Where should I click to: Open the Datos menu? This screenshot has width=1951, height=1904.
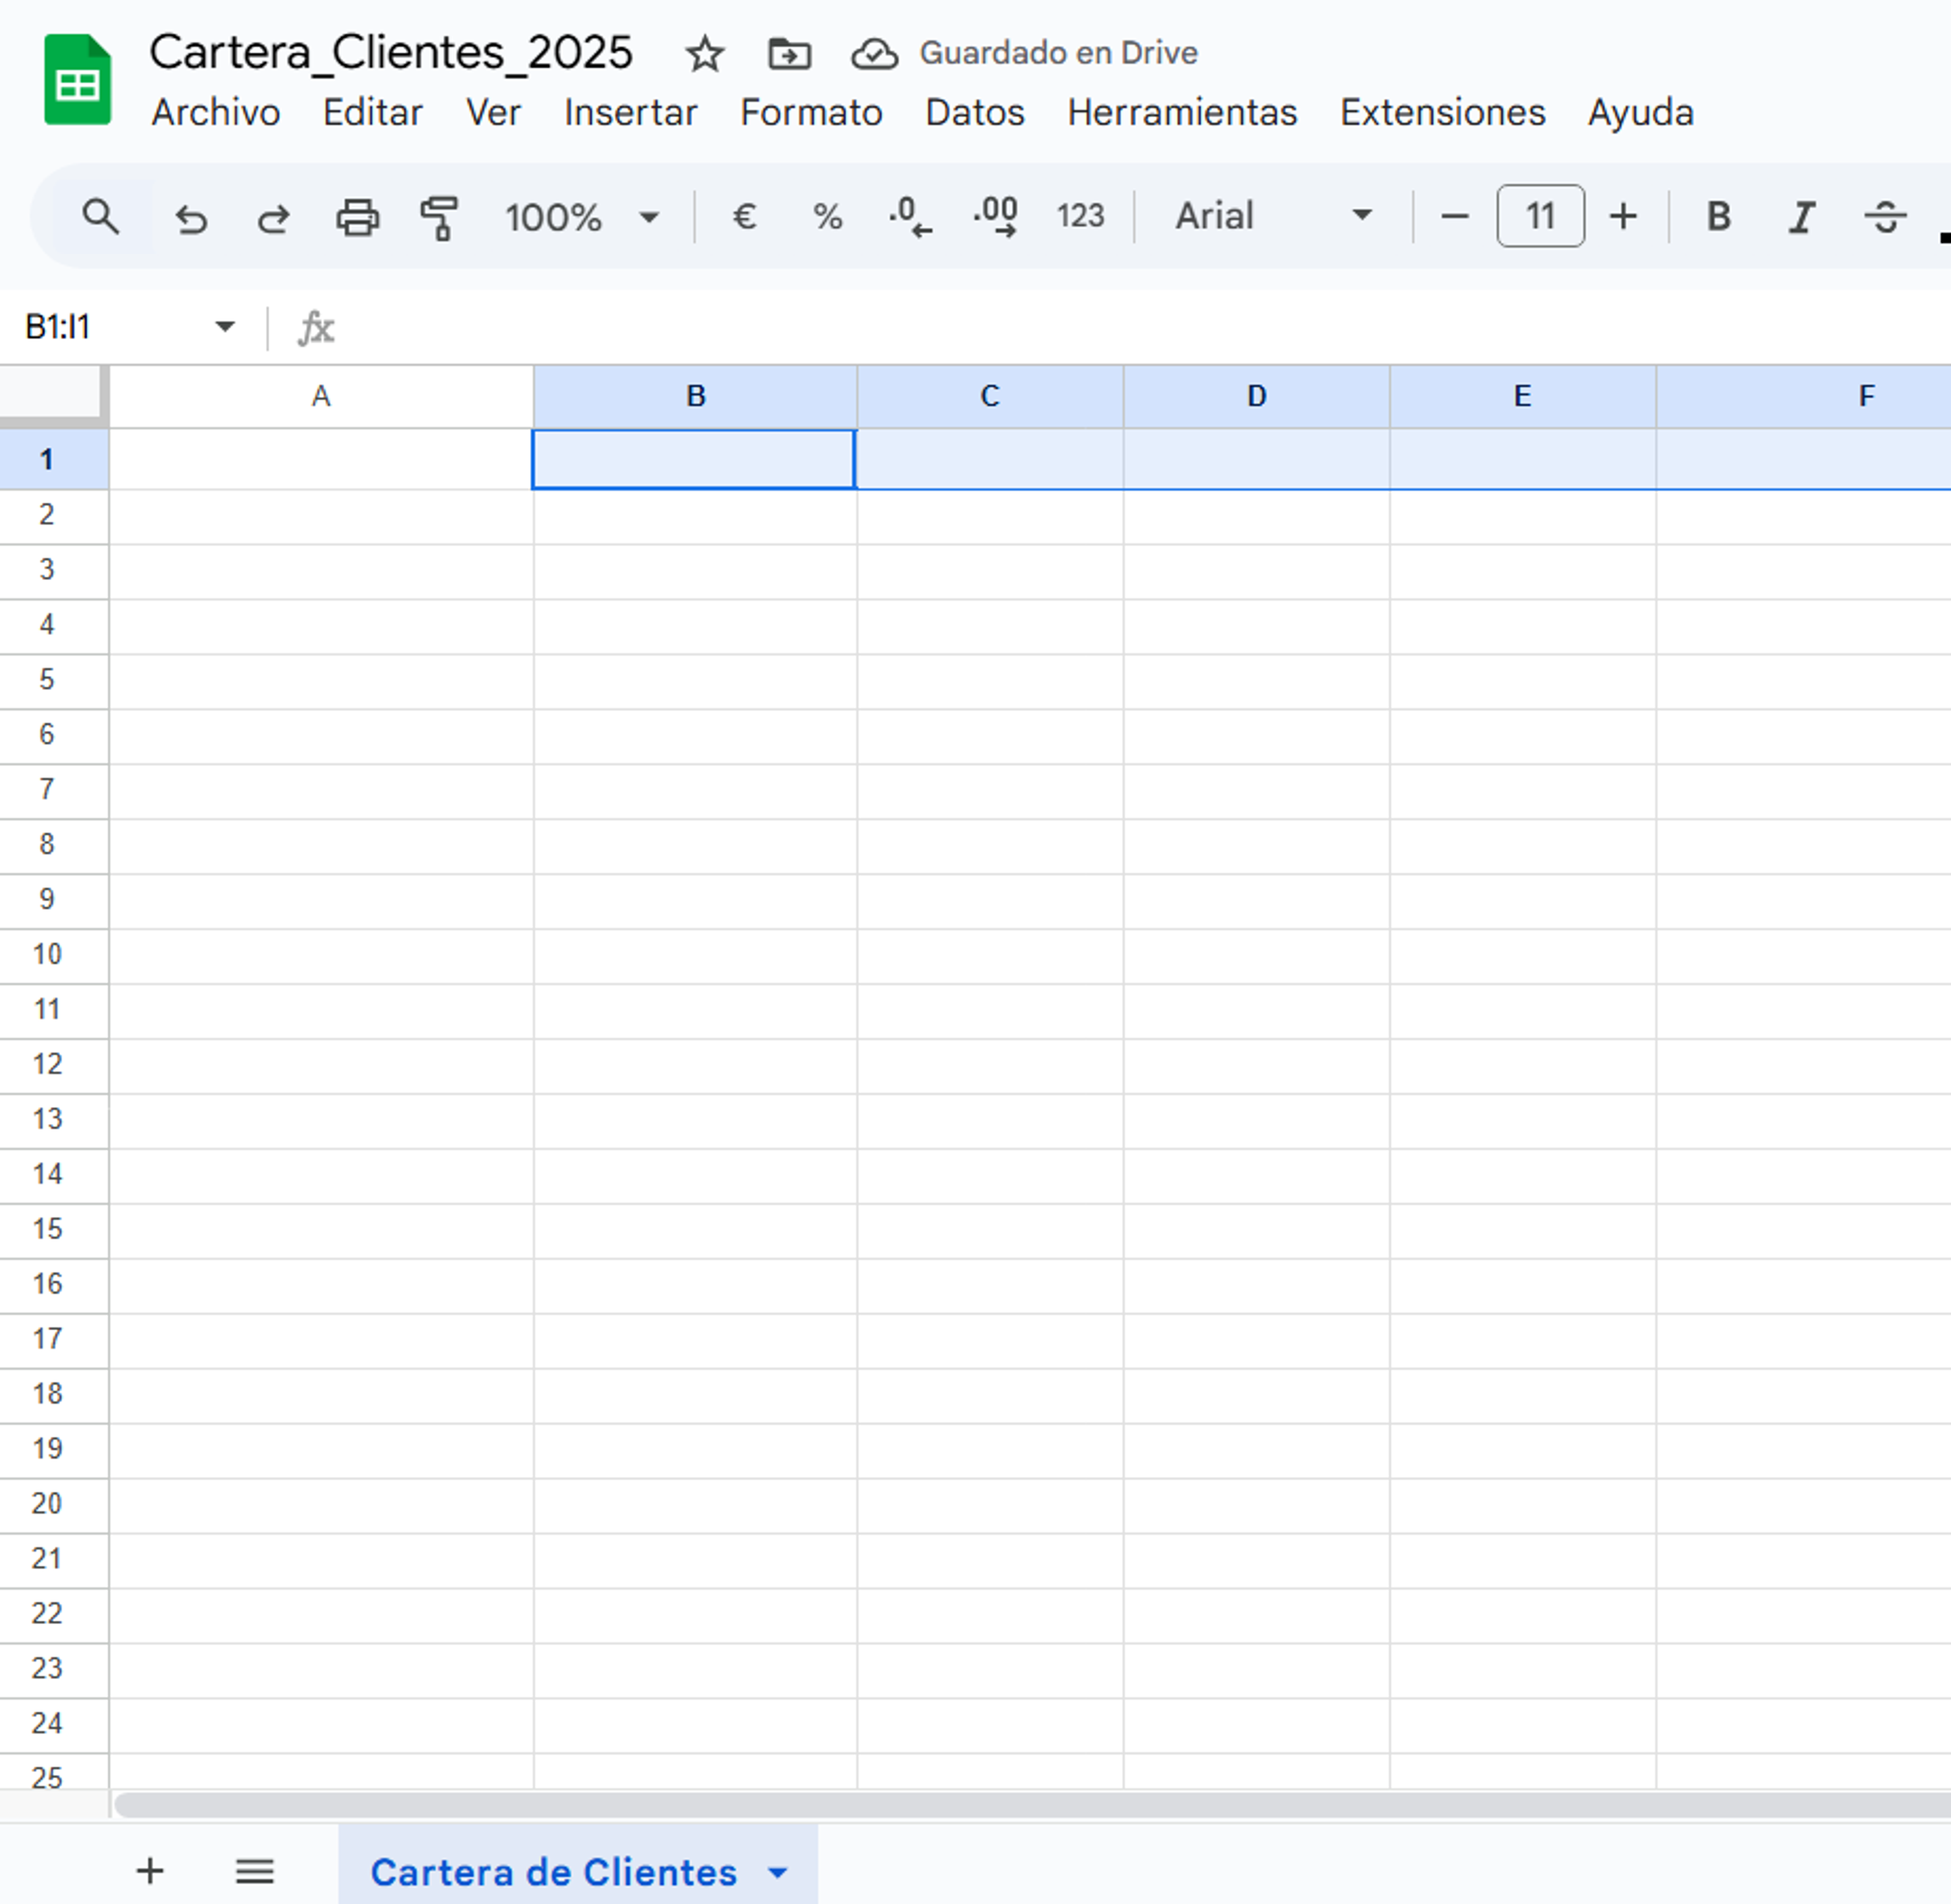click(975, 112)
